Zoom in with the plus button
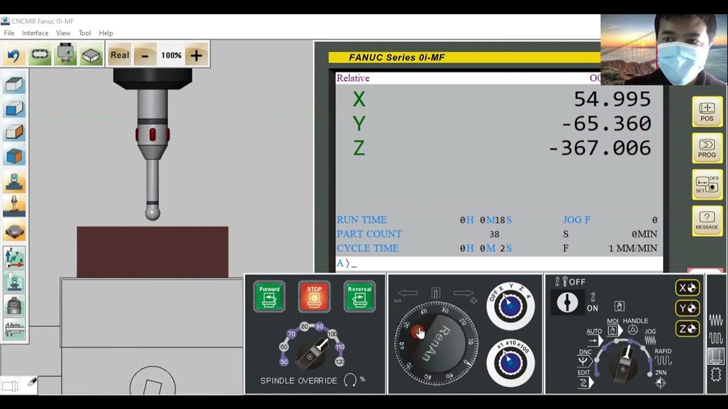 coord(196,55)
